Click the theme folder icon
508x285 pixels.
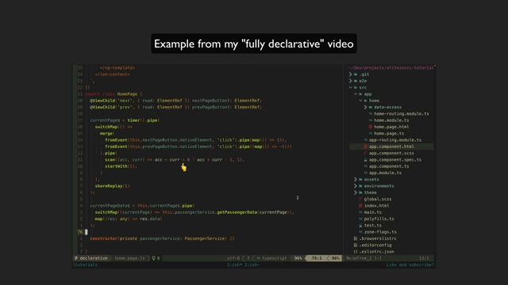360,192
